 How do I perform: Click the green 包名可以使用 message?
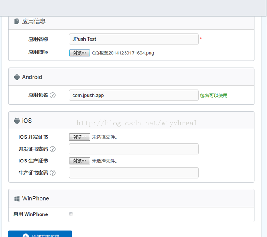(x=214, y=95)
